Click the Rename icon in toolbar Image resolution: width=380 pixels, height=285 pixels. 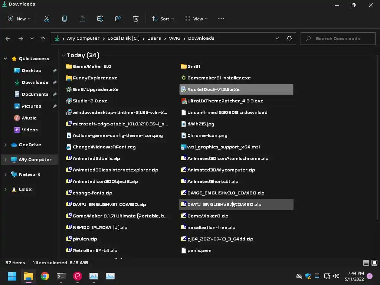pyautogui.click(x=100, y=19)
